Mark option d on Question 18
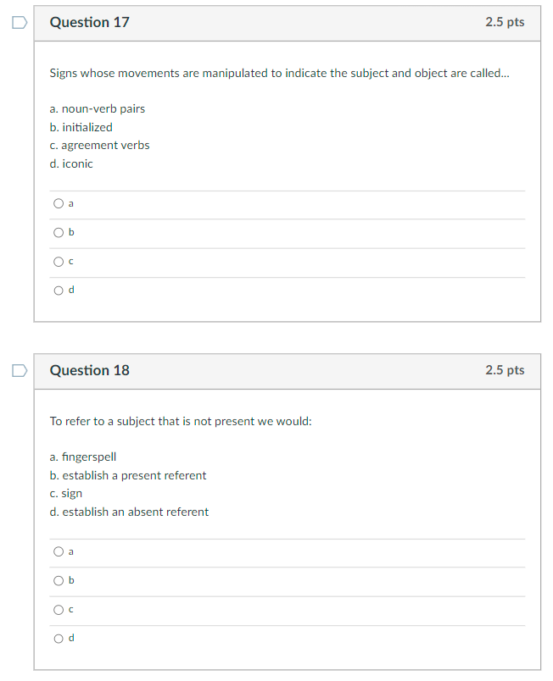This screenshot has height=681, width=553. (59, 638)
